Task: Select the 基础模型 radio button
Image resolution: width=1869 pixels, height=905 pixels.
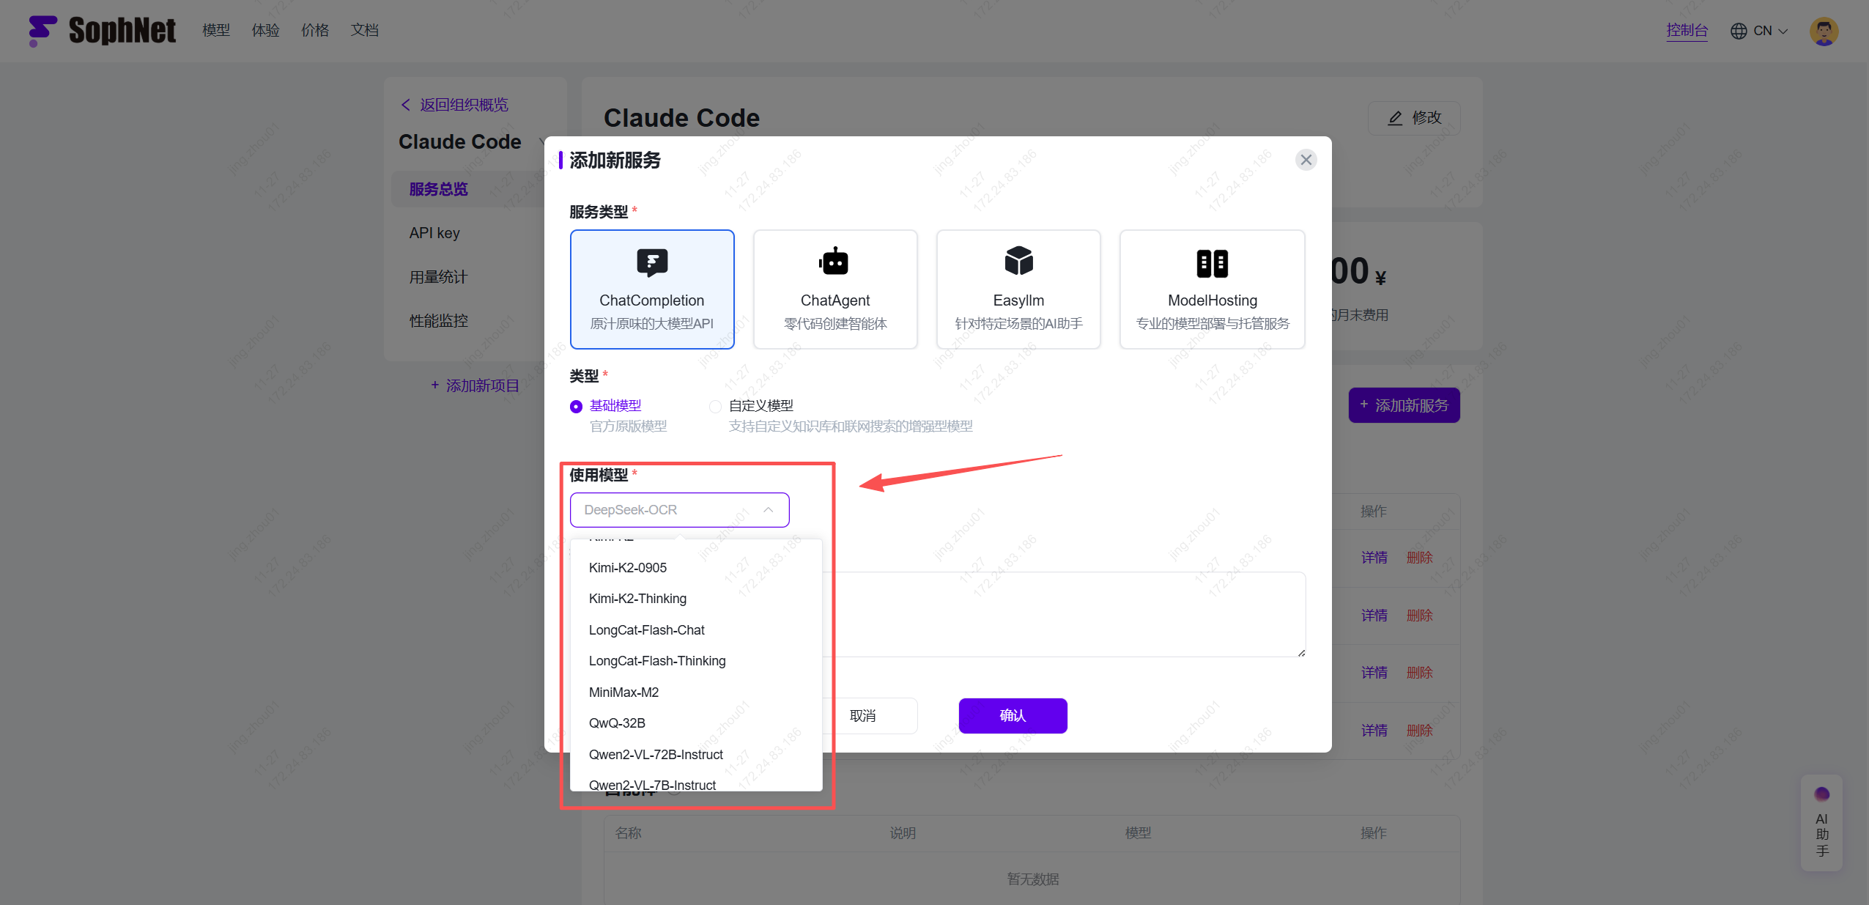Action: (x=576, y=407)
